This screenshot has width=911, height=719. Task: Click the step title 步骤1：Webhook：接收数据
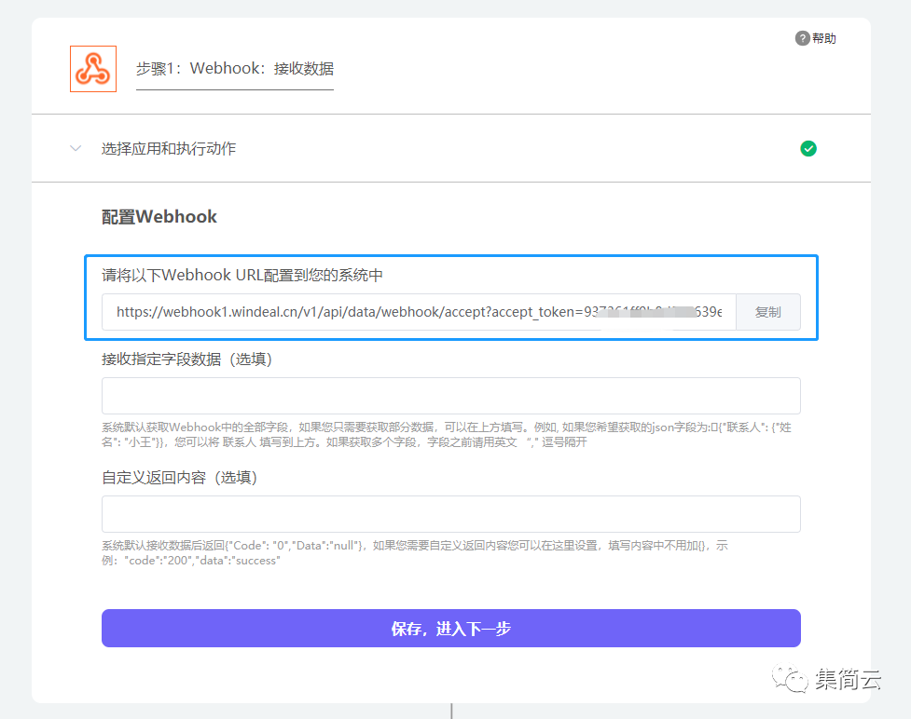[x=235, y=69]
